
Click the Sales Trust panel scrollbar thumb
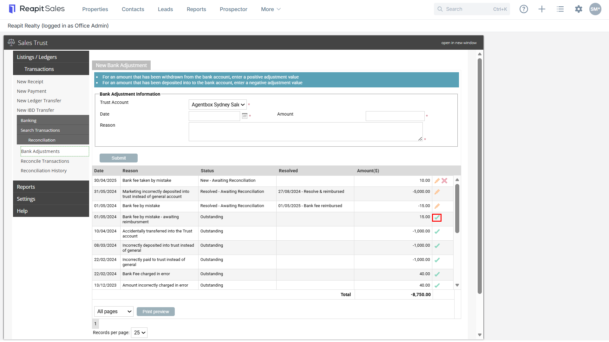(x=480, y=176)
